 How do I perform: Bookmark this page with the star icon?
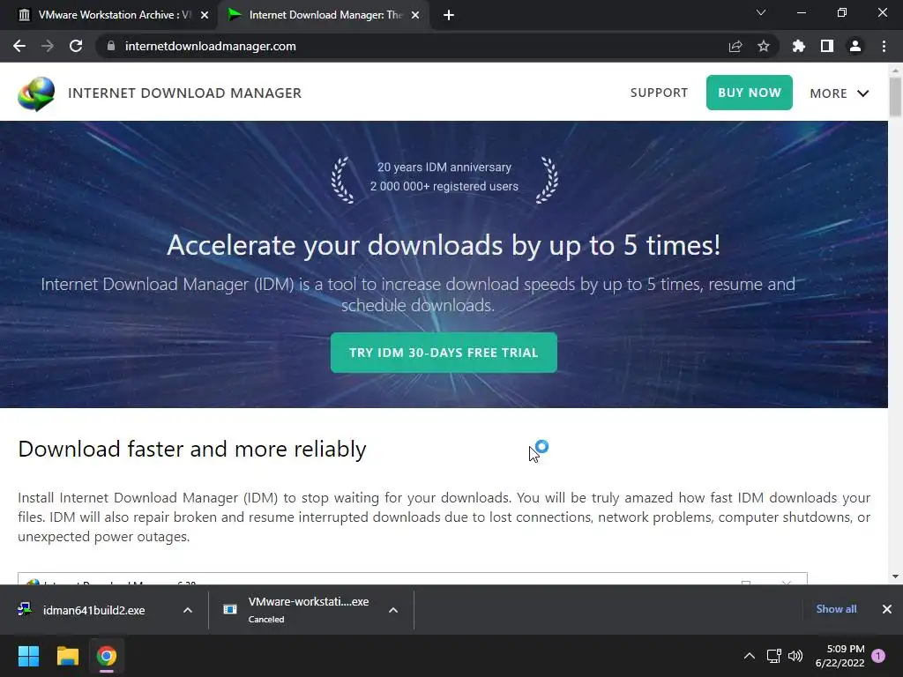coord(763,46)
